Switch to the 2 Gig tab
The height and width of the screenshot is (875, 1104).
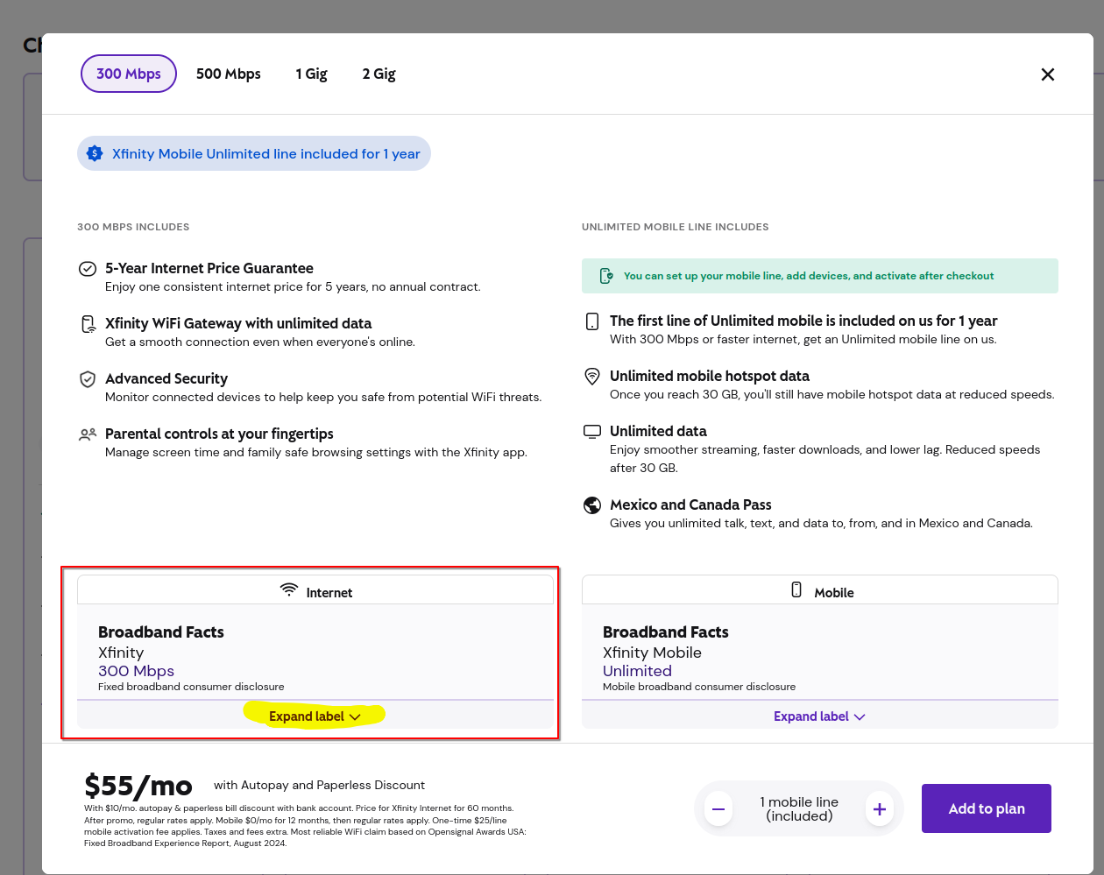[379, 74]
